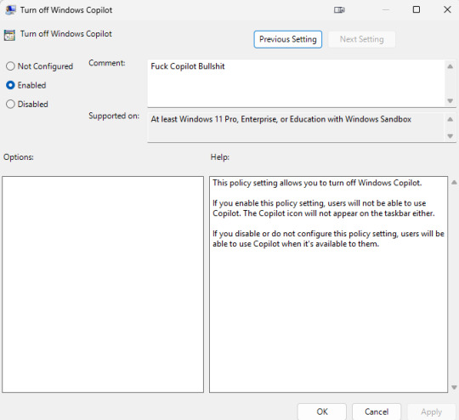Click the 'Options:' label

point(19,157)
